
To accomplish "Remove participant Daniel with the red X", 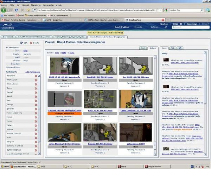I will pos(36,93).
